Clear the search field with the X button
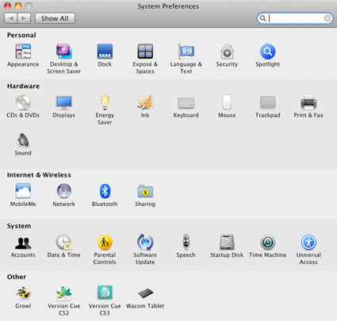This screenshot has height=321, width=337. click(327, 18)
